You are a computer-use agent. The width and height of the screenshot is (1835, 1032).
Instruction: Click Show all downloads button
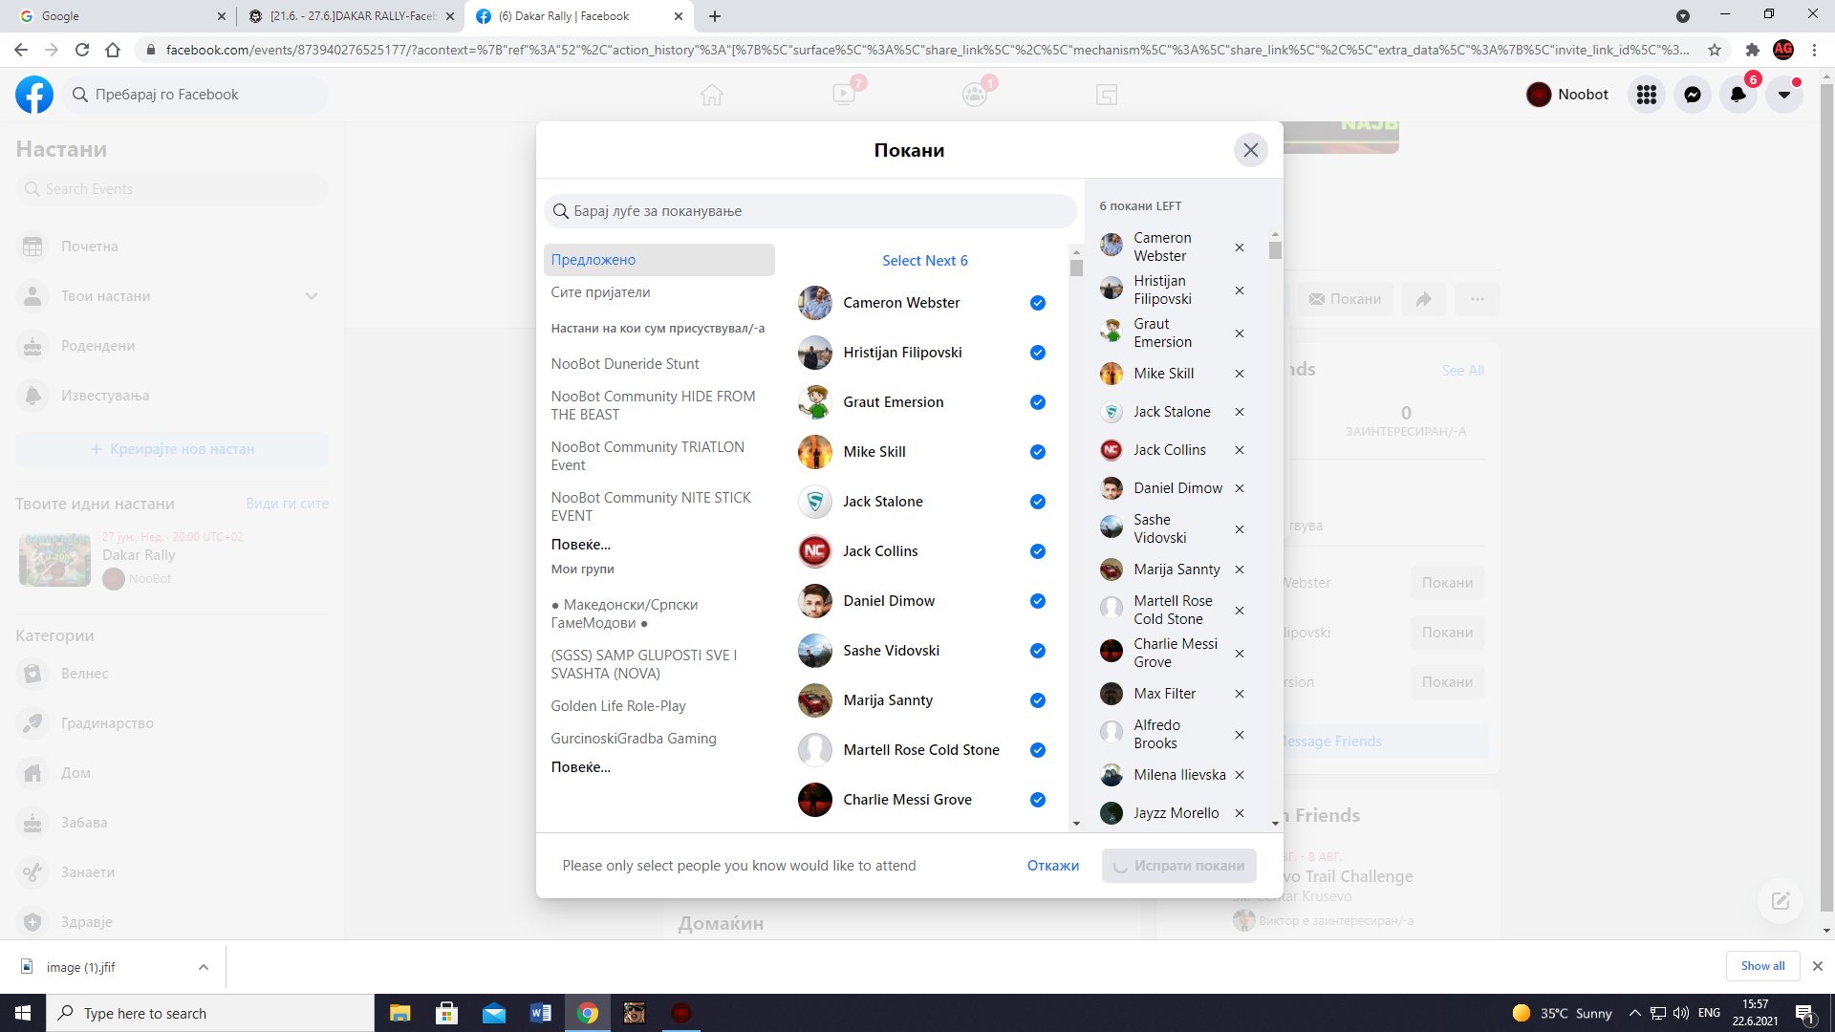coord(1762,966)
